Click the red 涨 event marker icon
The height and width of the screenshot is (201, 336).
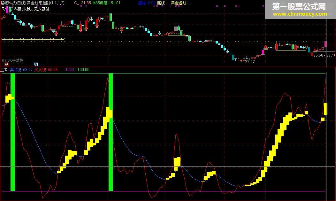pyautogui.click(x=7, y=65)
